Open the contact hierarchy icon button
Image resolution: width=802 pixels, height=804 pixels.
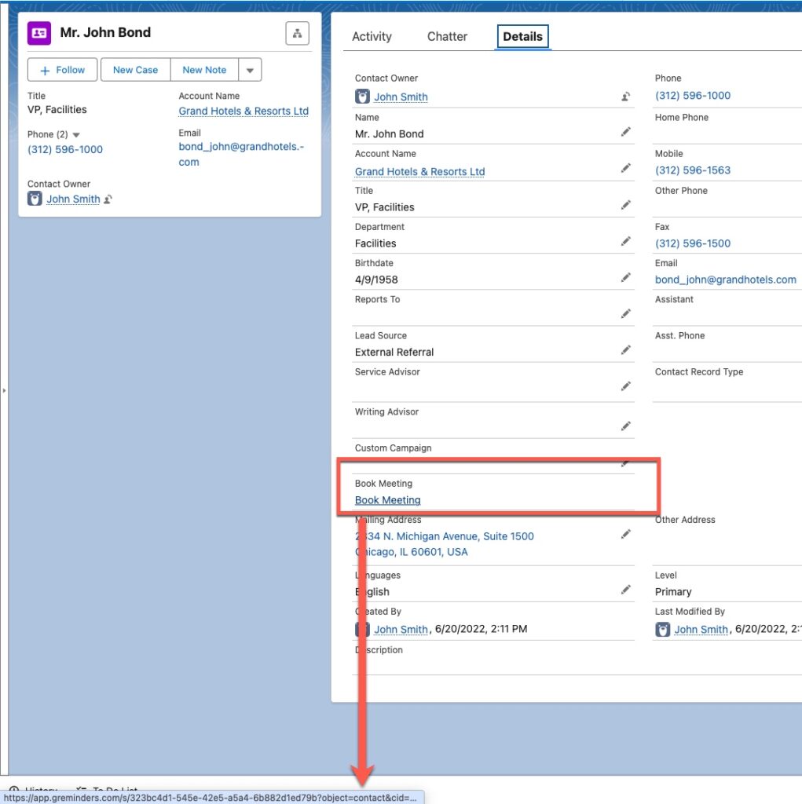(297, 33)
